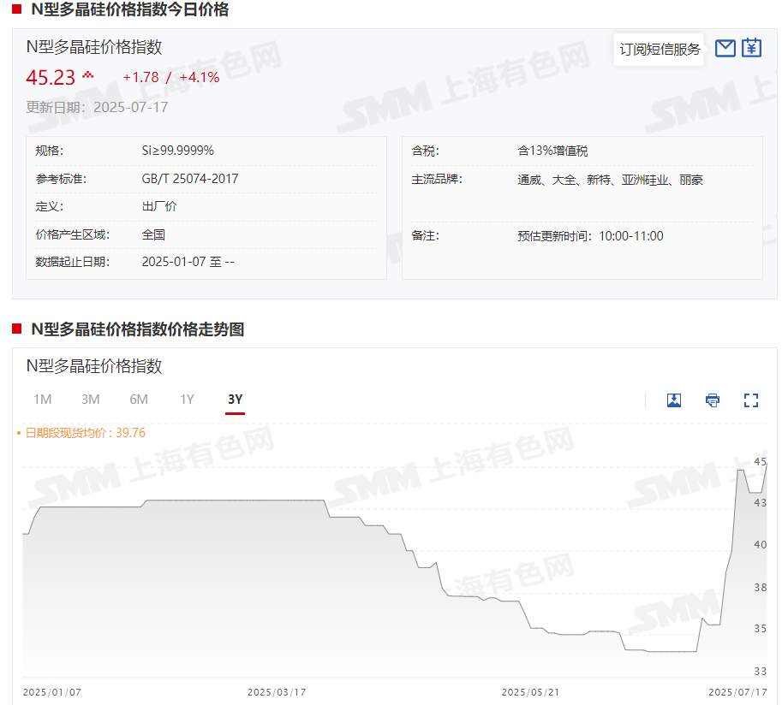Click the print chart icon
This screenshot has width=782, height=705.
coord(713,400)
